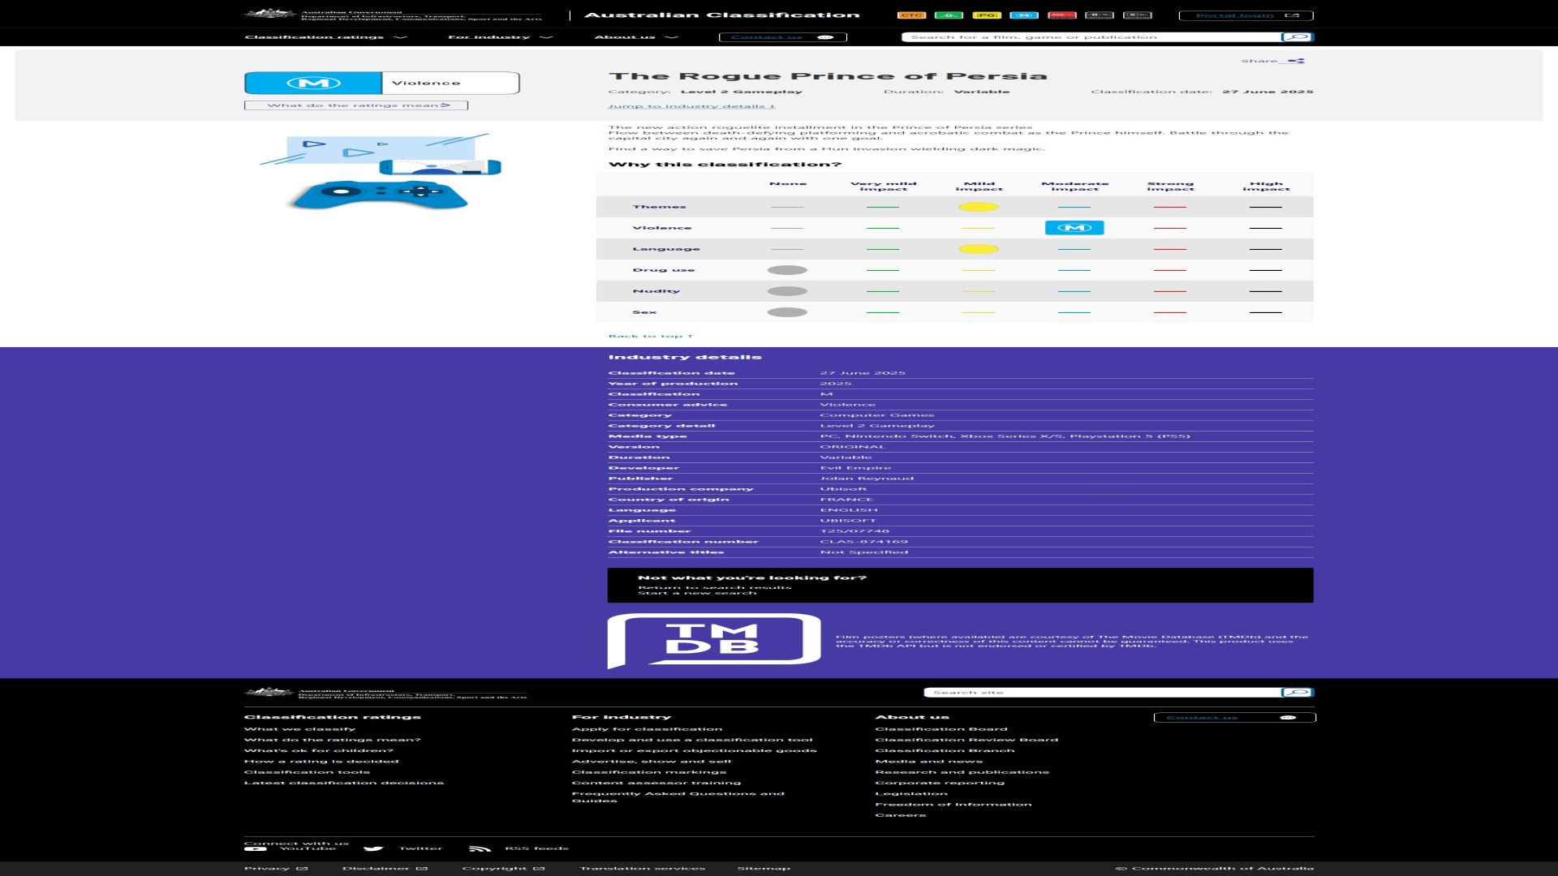Click the blue M Violence impact marker

[1074, 228]
